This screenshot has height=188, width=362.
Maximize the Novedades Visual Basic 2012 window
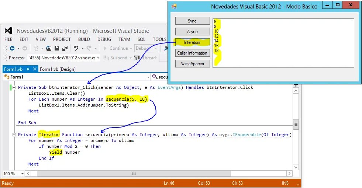click(338, 5)
